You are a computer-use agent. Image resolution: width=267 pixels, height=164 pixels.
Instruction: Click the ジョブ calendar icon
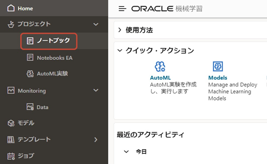click(11, 156)
